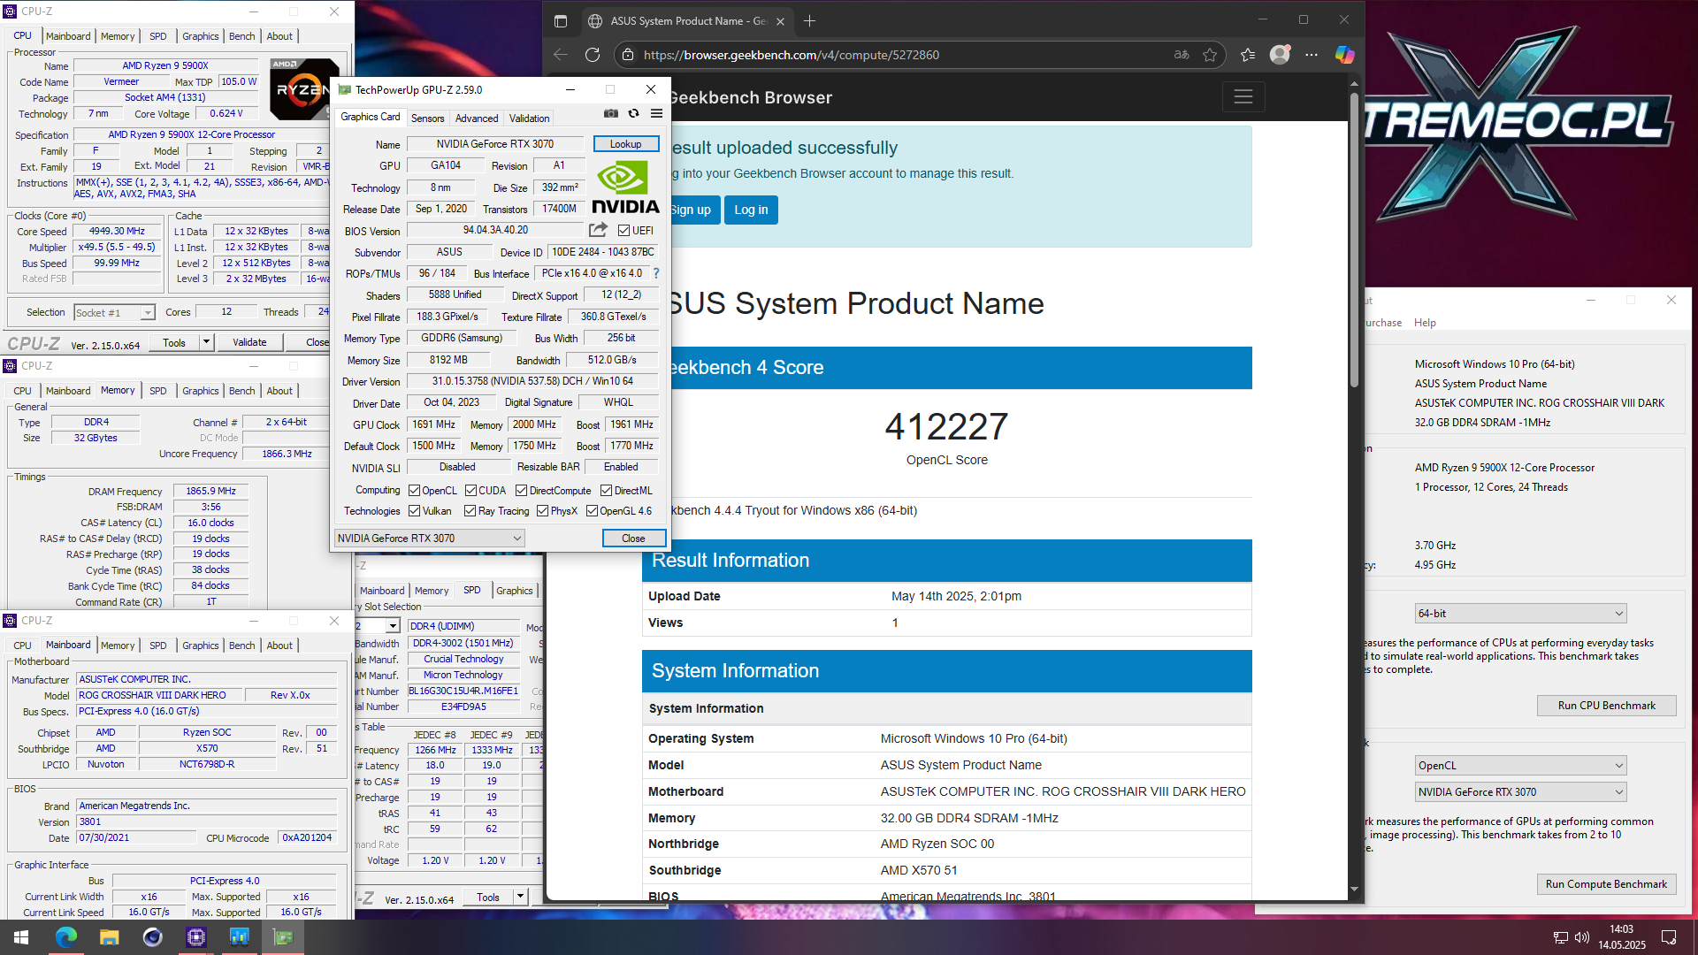Take a GPU-Z screenshot with the camera icon
Screen dimensions: 1698x955
611,114
